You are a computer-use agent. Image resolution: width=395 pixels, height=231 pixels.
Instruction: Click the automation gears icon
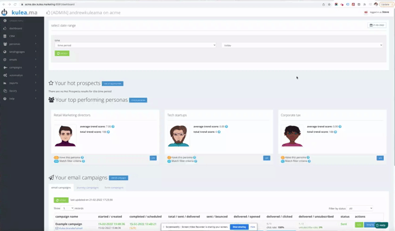pos(5,75)
